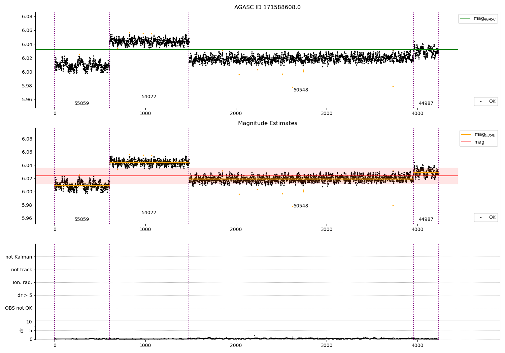Viewport: 505px width, 353px height.
Task: Click the 'not track' axis label
Action: coord(22,270)
